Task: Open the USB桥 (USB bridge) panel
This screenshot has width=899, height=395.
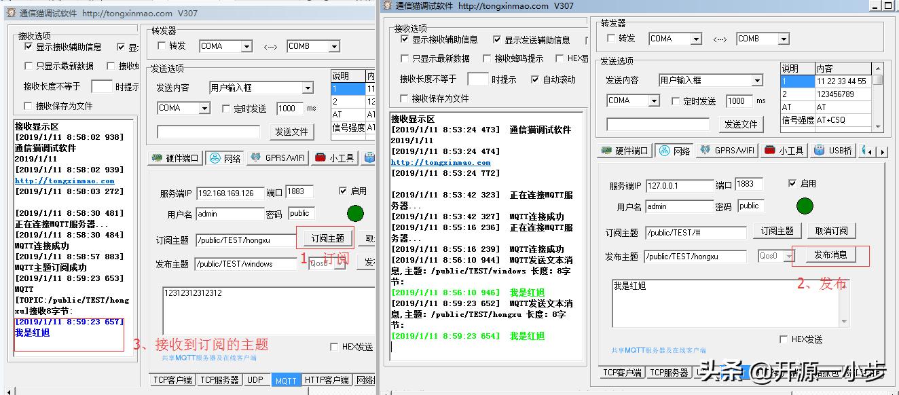Action: point(833,151)
